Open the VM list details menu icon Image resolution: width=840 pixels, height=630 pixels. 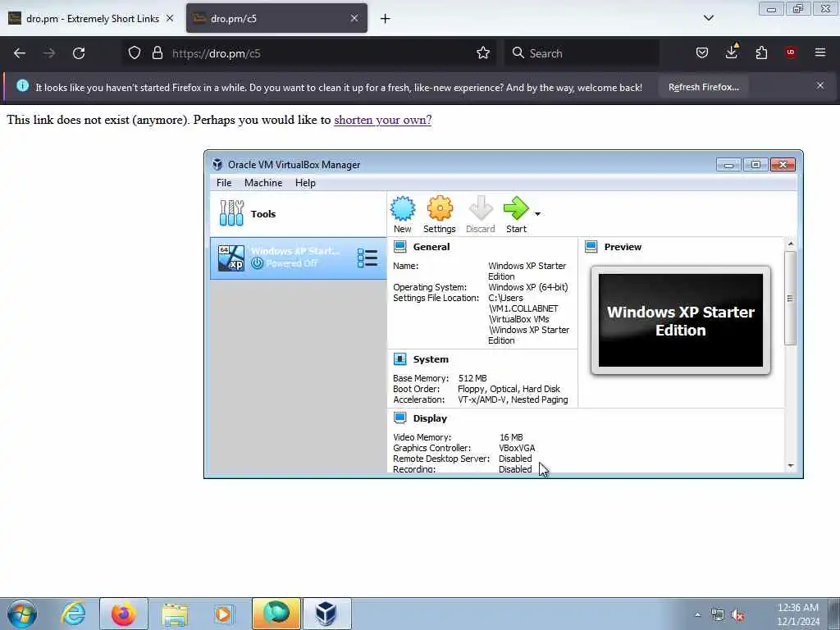367,258
